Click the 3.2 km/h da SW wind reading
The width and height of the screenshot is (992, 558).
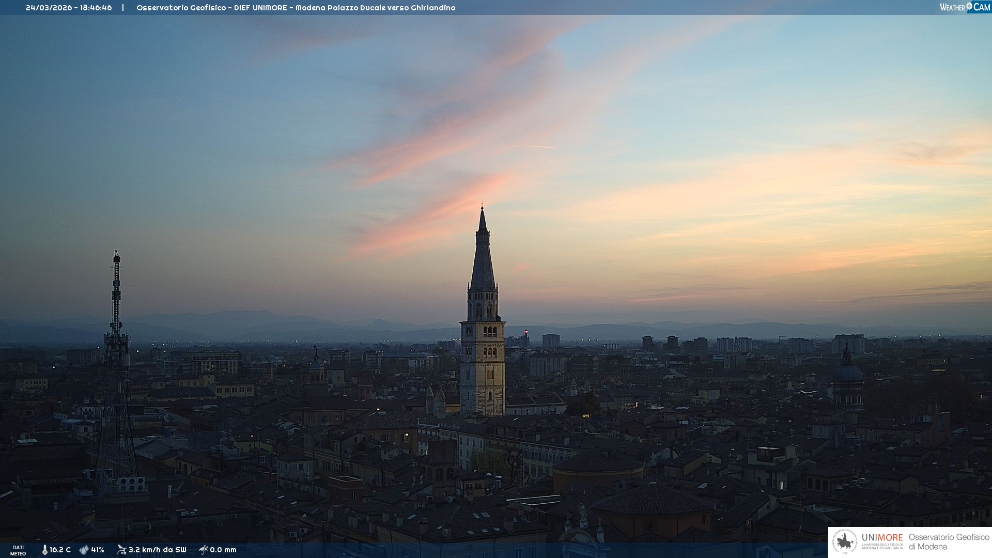point(157,550)
